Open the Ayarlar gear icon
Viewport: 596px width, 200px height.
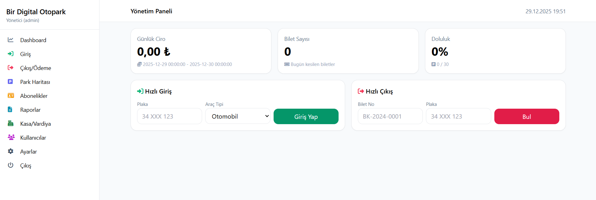point(11,151)
